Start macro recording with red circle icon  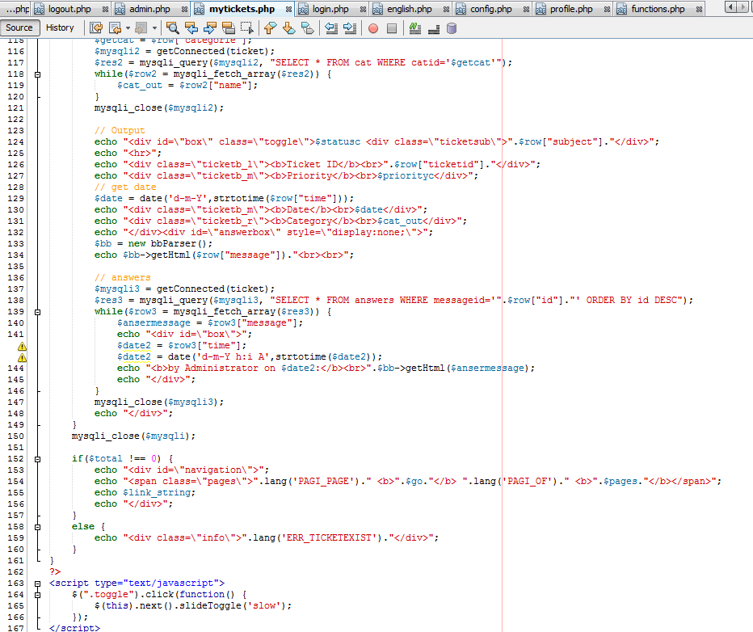tap(373, 28)
